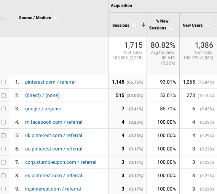This screenshot has width=217, height=194.
Task: Open the Sessions column help icon
Action: click(134, 25)
